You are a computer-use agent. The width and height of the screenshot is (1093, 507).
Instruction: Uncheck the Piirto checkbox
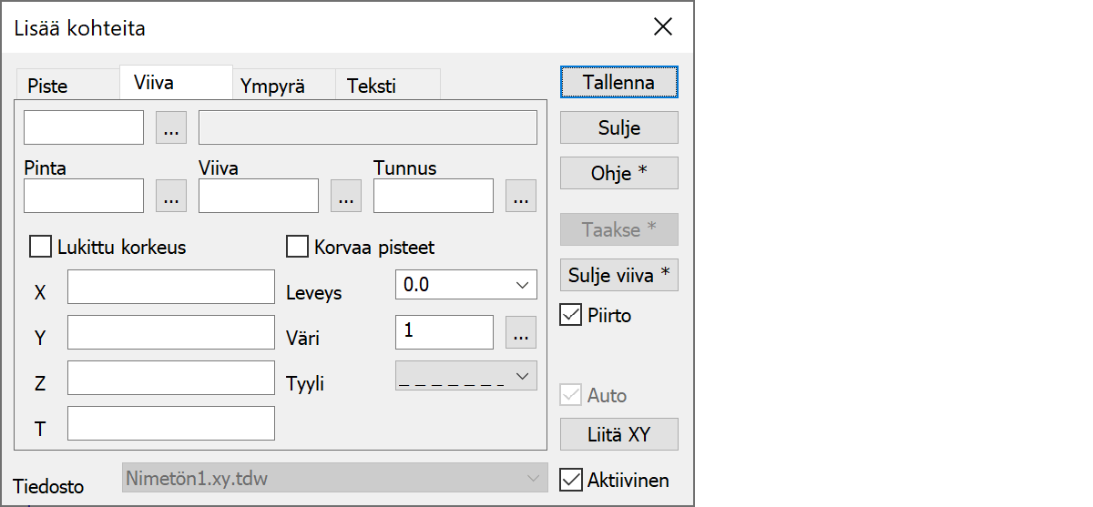point(571,316)
